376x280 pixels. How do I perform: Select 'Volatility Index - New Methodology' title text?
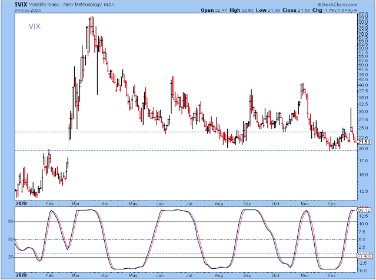click(x=65, y=5)
